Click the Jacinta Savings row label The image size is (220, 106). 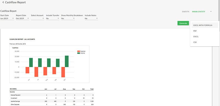(15, 101)
